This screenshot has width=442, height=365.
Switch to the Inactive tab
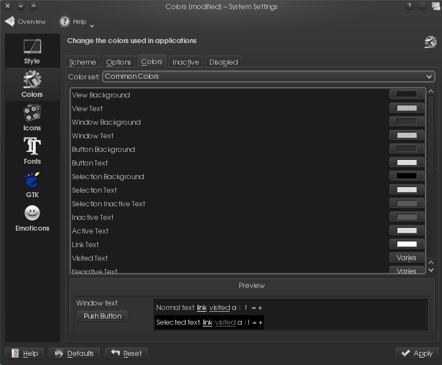(x=186, y=62)
